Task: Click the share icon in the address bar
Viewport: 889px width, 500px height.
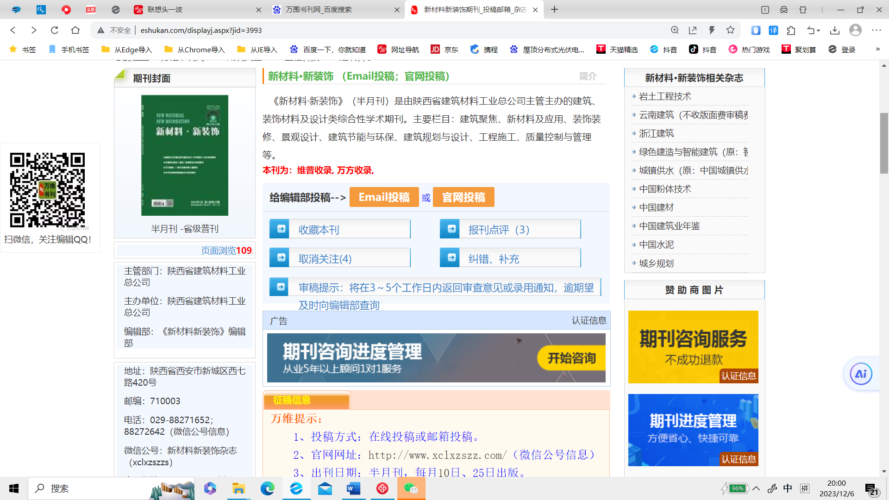Action: tap(693, 30)
